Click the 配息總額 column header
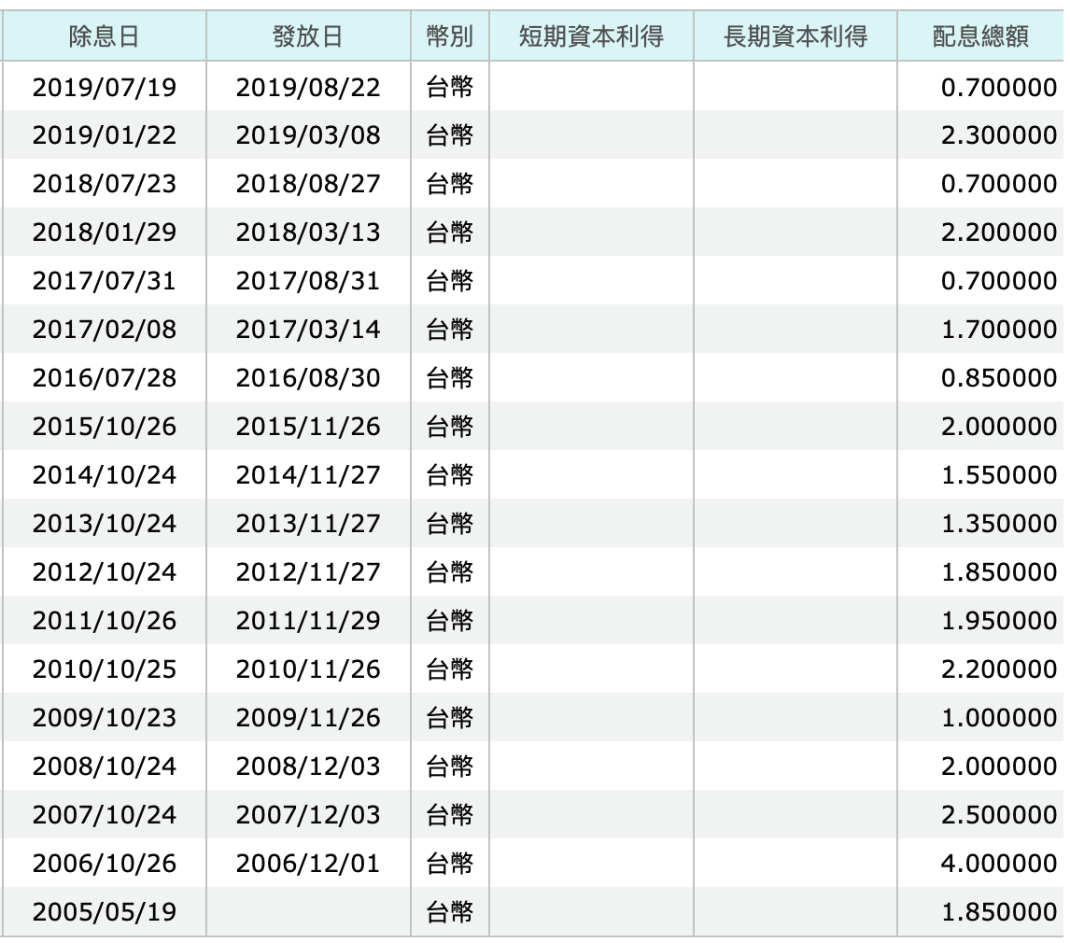The width and height of the screenshot is (1070, 943). pyautogui.click(x=980, y=36)
